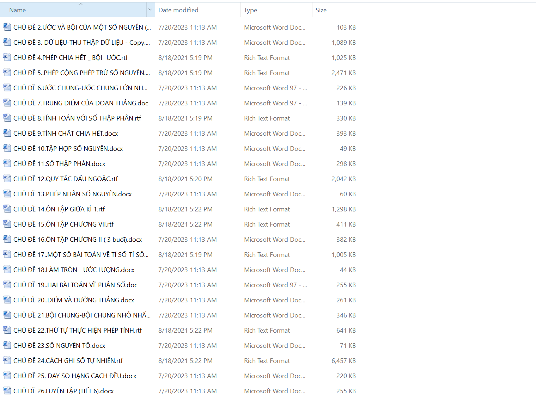Click the 71 KB size value
536x407 pixels.
coord(348,345)
